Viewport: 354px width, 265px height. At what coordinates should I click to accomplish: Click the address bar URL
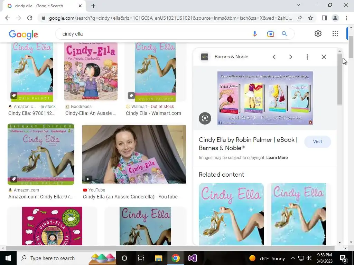170,18
